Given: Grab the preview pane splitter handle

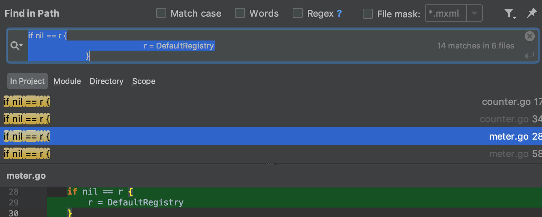Looking at the screenshot, I should click(273, 163).
